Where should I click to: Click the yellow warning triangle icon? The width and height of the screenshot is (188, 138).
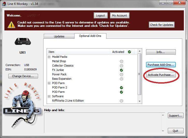pos(11,25)
